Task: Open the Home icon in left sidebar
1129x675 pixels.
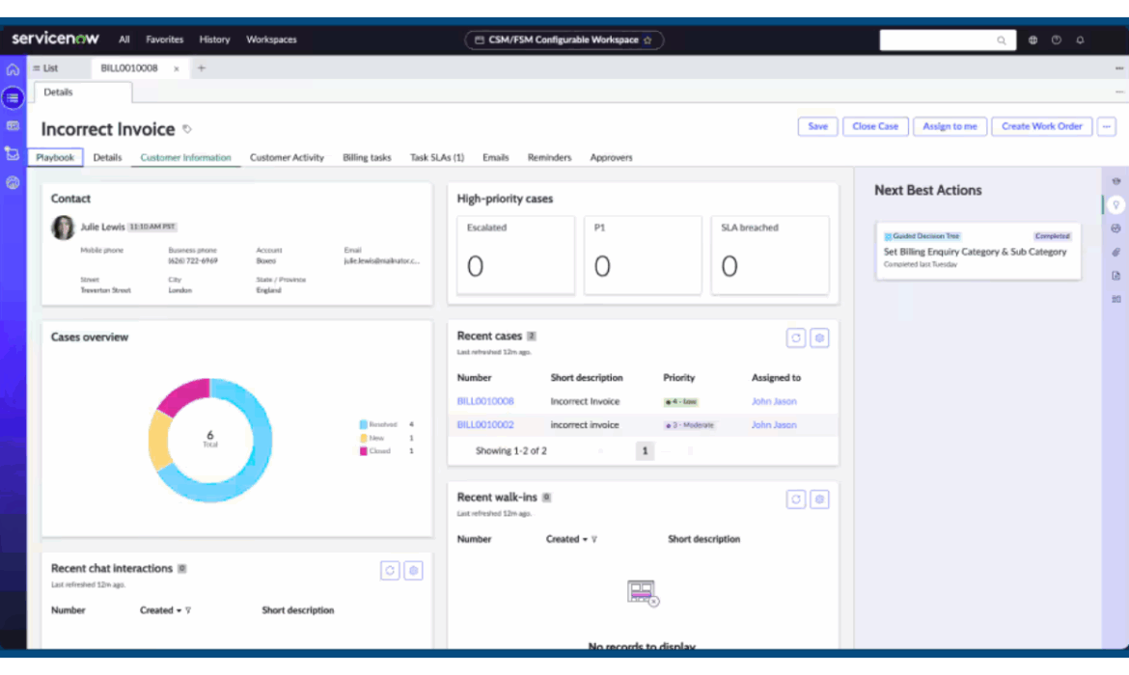Action: pyautogui.click(x=13, y=69)
